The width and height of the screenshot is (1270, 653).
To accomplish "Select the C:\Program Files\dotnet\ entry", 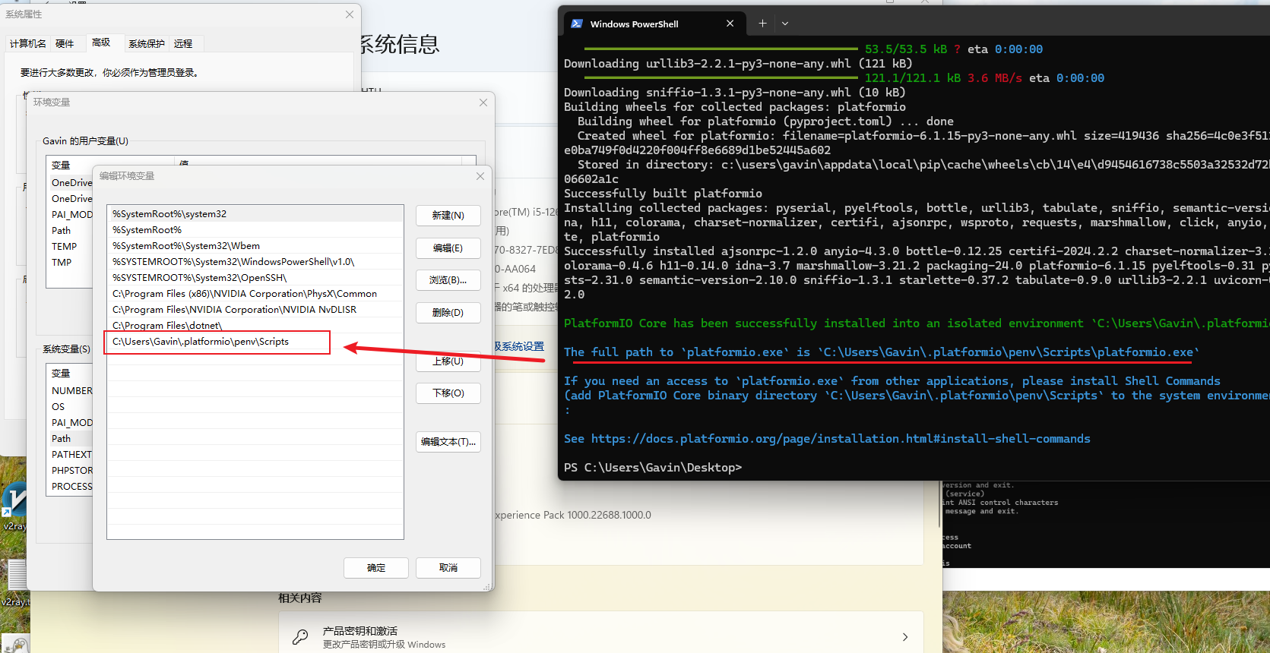I will pyautogui.click(x=255, y=325).
